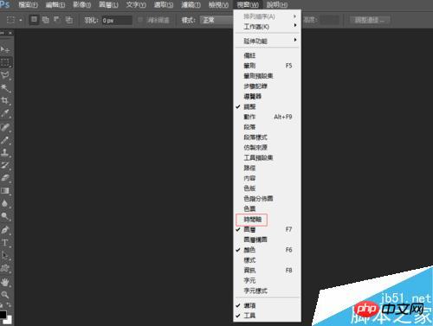Image resolution: width=433 pixels, height=326 pixels.
Task: Click the white background color swatch
Action: [9, 319]
